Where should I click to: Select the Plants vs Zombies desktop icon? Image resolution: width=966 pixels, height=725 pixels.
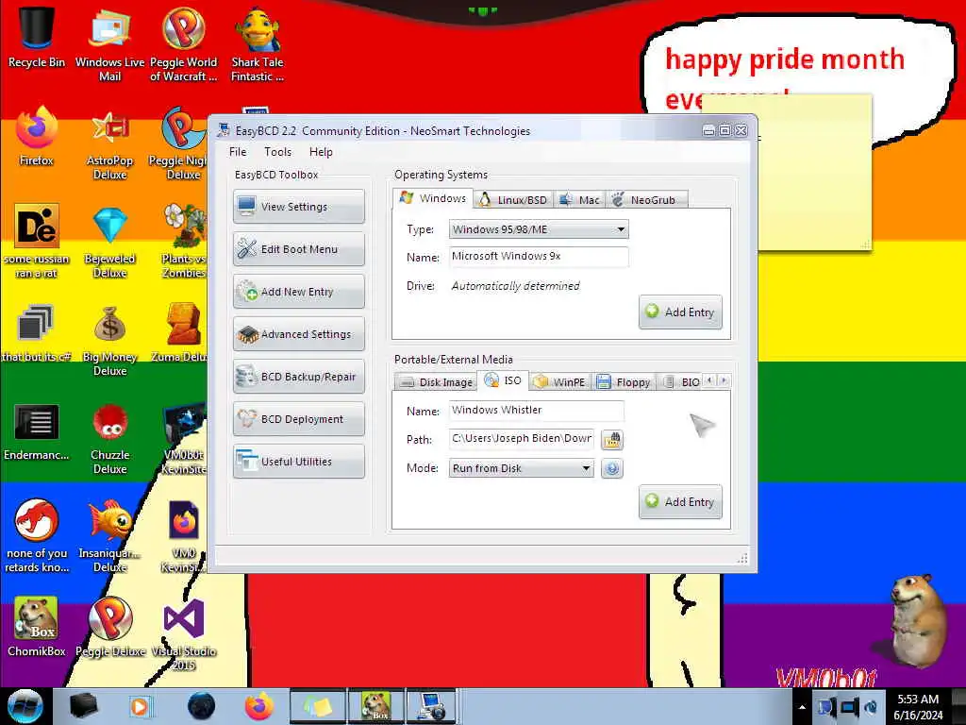[x=184, y=242]
